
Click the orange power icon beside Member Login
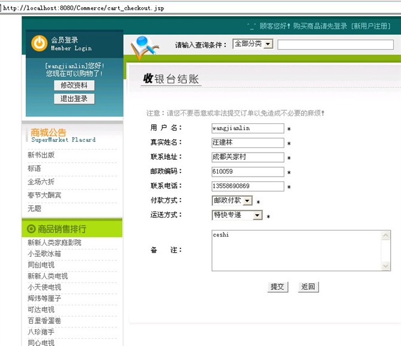(x=40, y=43)
